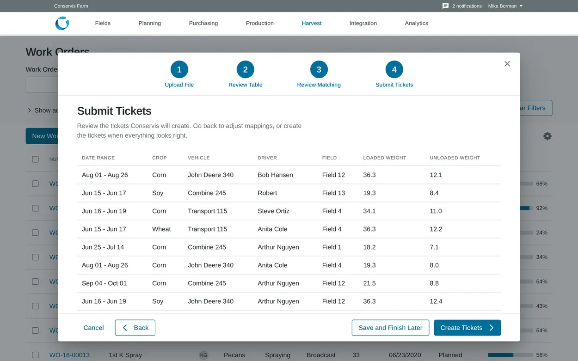Screen dimensions: 578x361
Task: Go to step 4 Submit Tickets circle
Action: 394,70
